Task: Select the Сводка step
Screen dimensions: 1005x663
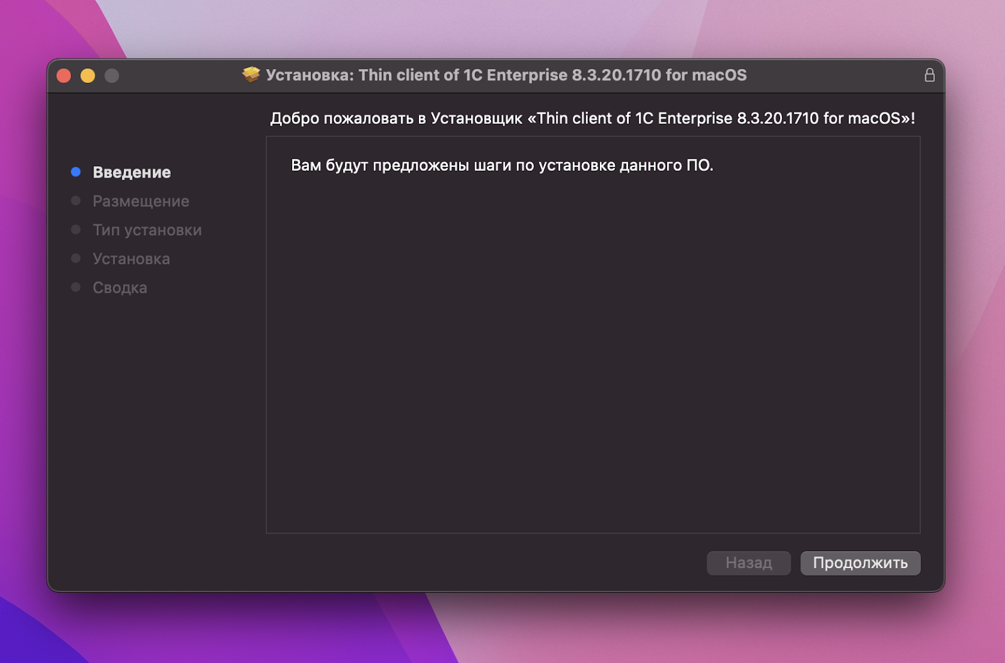Action: 120,288
